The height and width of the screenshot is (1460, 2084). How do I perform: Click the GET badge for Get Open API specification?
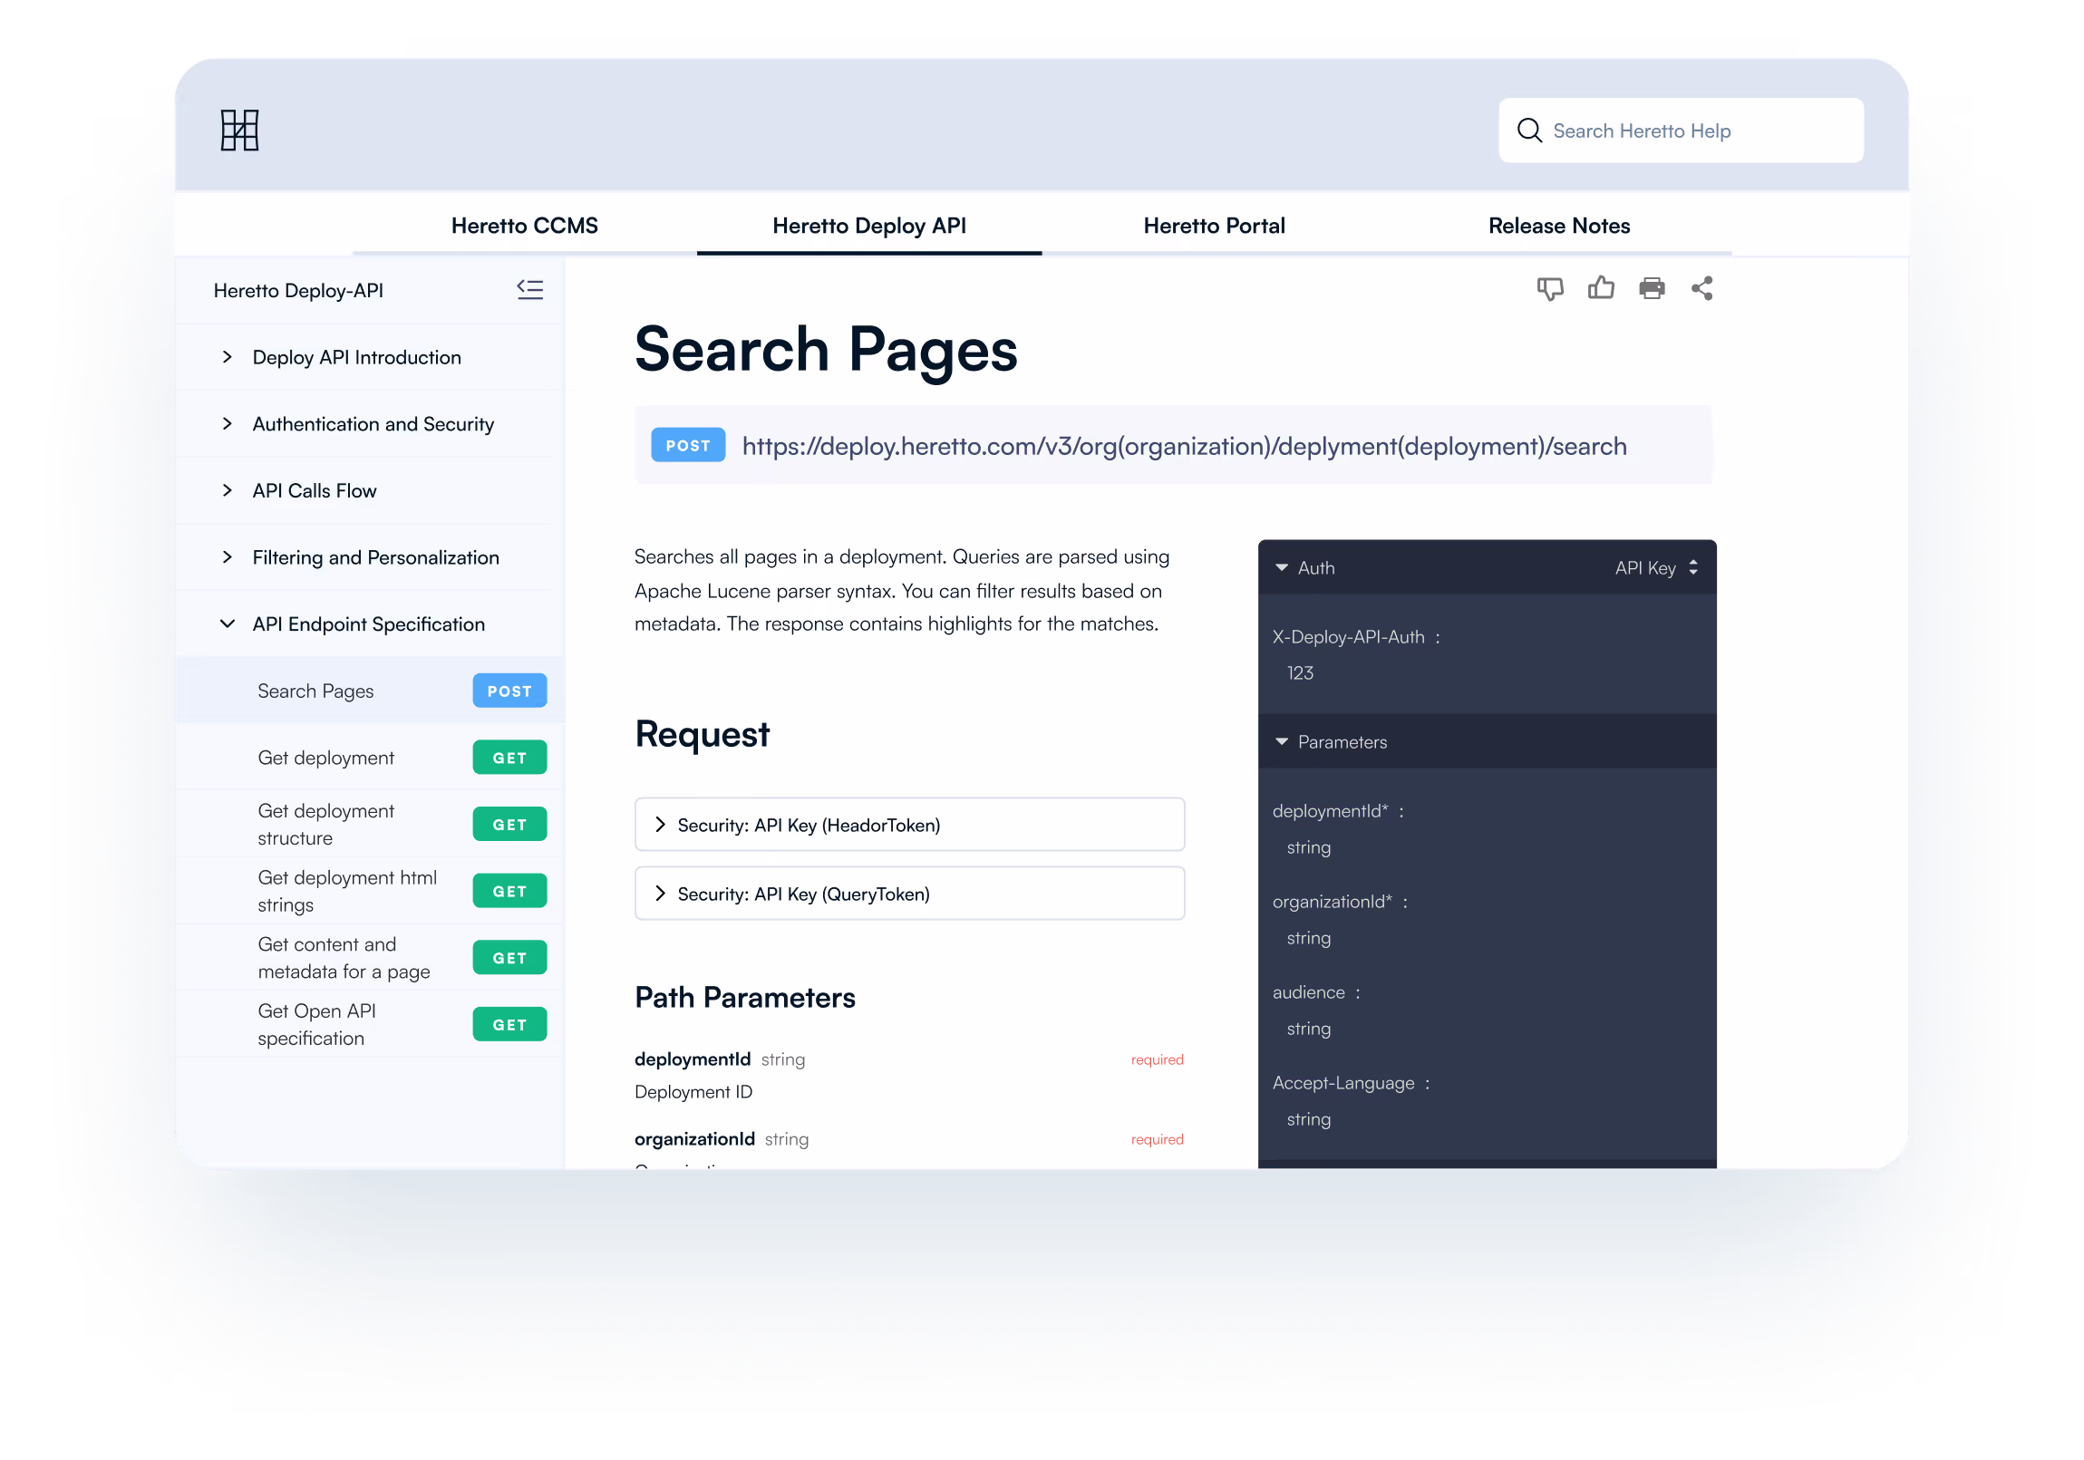509,1024
